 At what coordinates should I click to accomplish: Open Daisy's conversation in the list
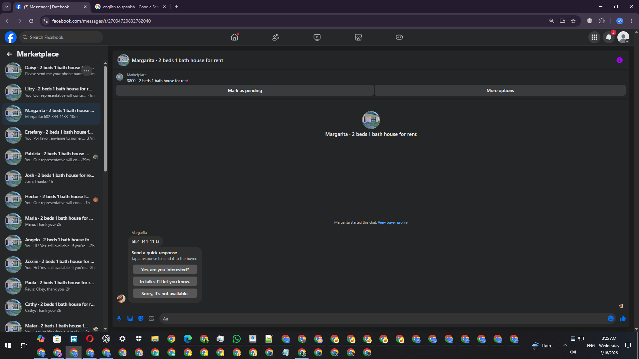pyautogui.click(x=52, y=70)
